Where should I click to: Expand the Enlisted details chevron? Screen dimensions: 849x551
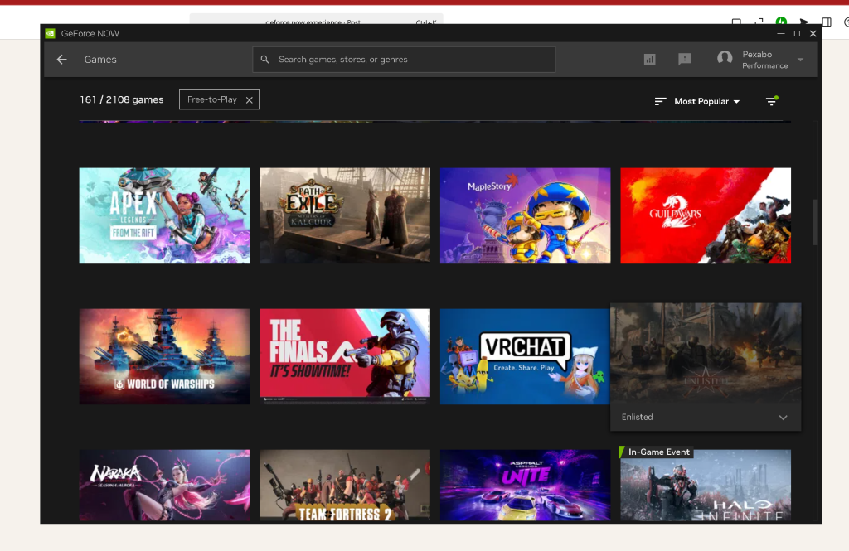click(783, 418)
